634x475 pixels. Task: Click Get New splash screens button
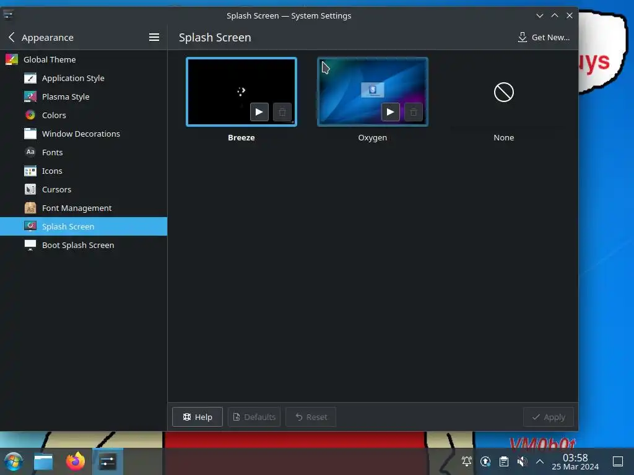[544, 38]
